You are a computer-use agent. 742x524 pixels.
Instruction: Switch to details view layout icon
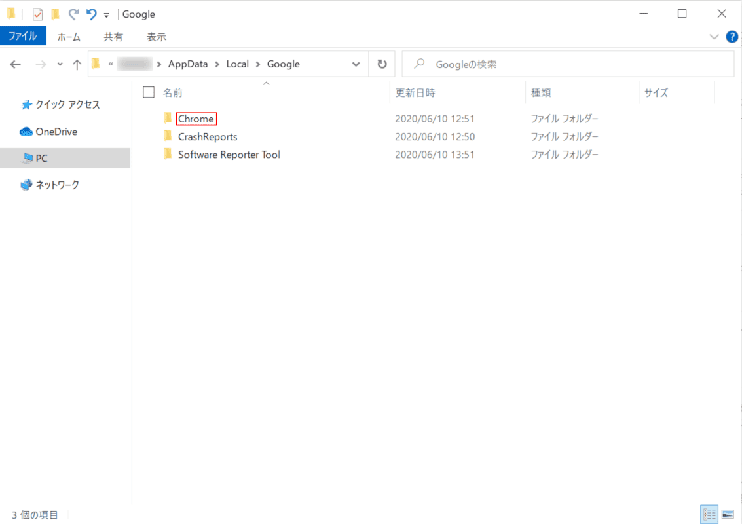click(709, 514)
